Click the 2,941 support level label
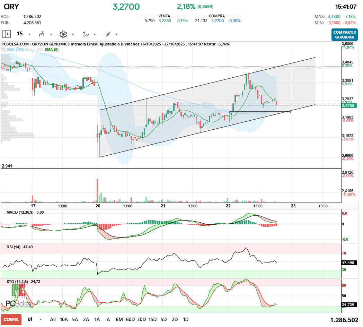Screen dimensions: 363x327 pyautogui.click(x=7, y=166)
